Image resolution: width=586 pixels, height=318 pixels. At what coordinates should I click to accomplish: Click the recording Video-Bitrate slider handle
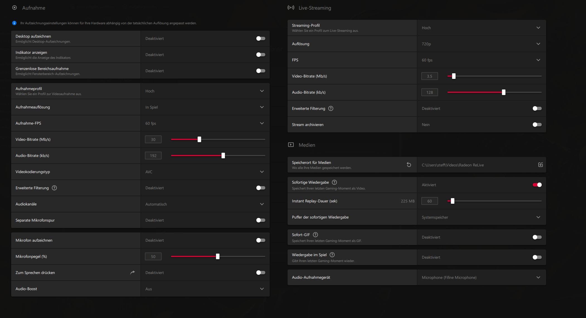pos(199,139)
